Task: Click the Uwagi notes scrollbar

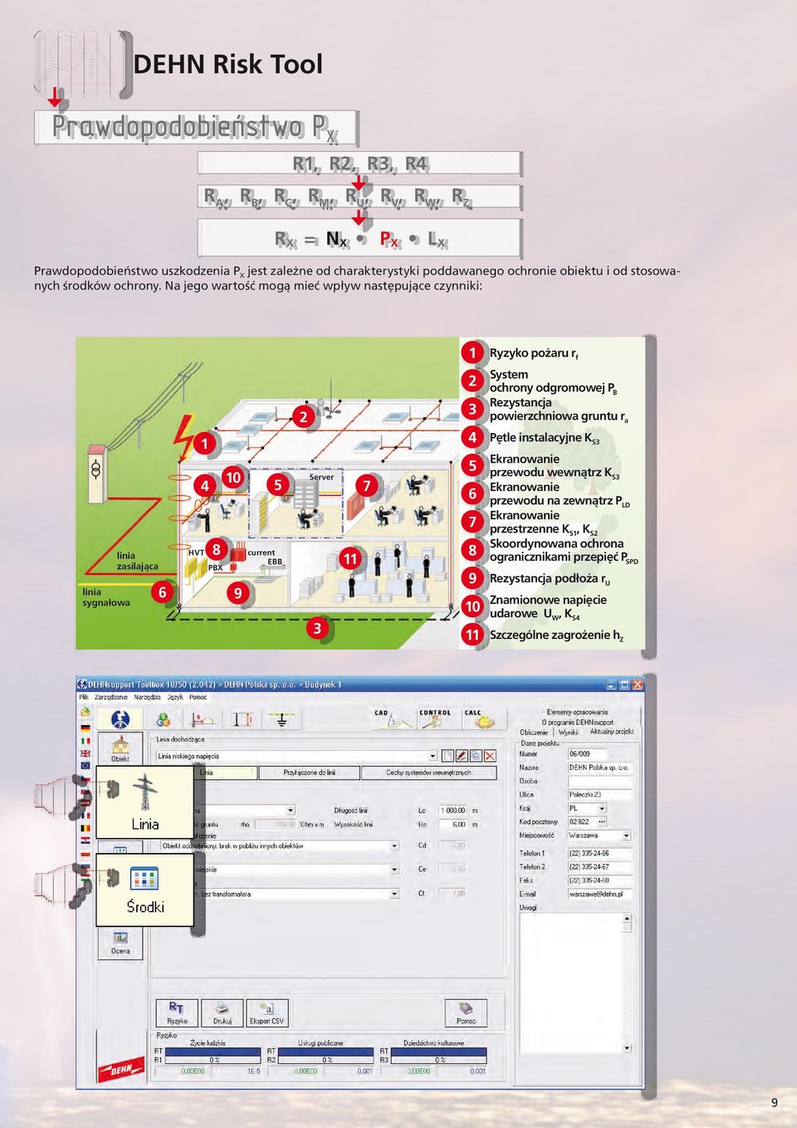Action: coord(628,983)
